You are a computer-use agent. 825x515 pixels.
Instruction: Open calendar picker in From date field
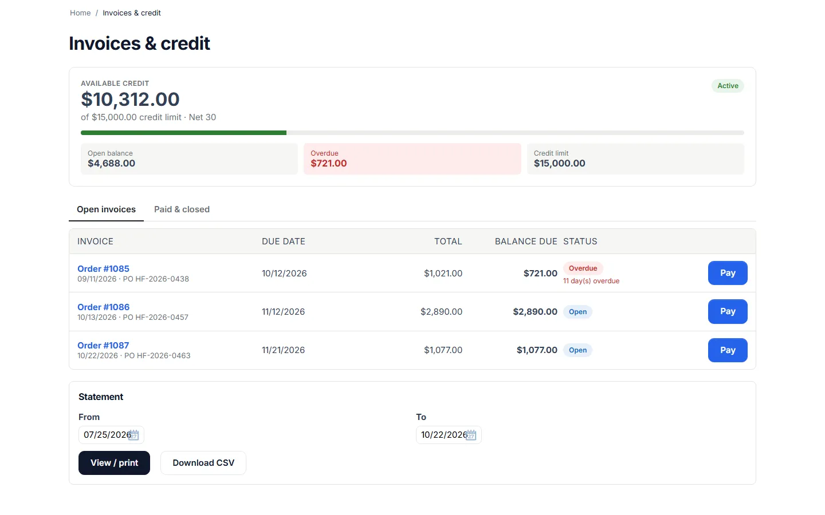coord(133,435)
